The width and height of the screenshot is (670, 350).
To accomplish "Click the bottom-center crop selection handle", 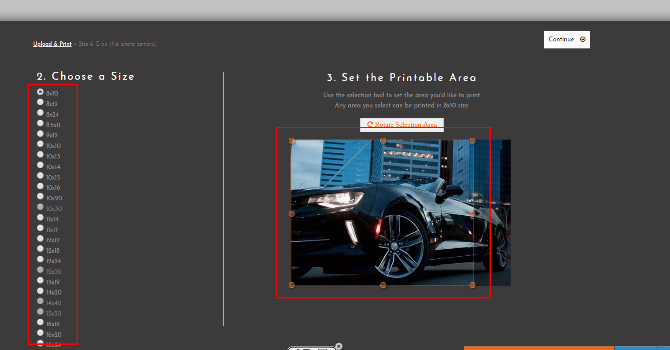I will (383, 285).
